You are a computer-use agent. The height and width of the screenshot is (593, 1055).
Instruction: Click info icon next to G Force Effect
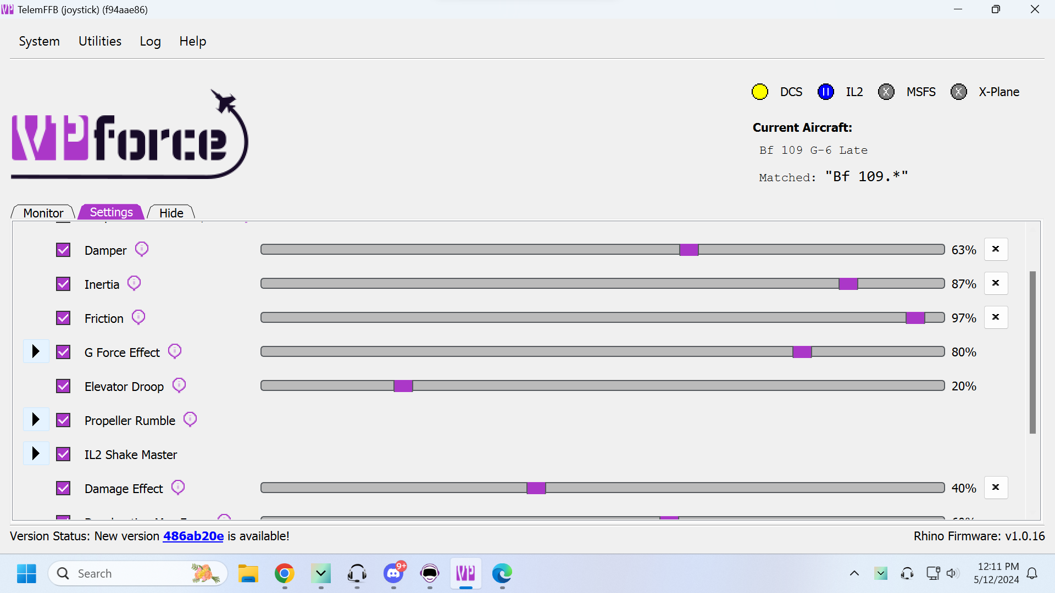[x=175, y=351]
